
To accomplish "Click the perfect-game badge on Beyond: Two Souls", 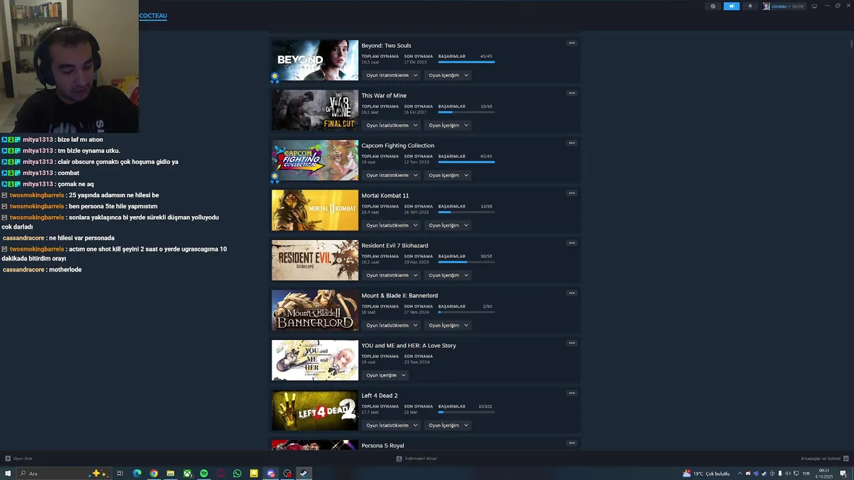I will pyautogui.click(x=275, y=77).
